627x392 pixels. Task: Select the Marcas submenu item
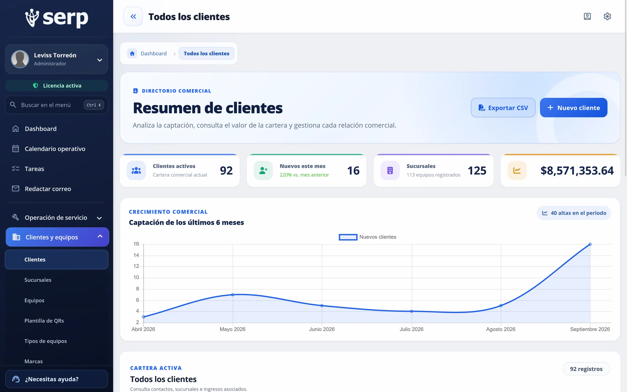[x=57, y=361]
